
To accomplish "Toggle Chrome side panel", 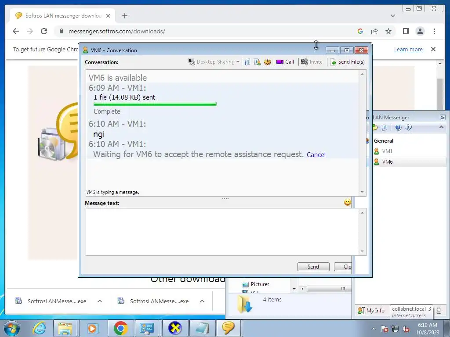I will tap(406, 31).
